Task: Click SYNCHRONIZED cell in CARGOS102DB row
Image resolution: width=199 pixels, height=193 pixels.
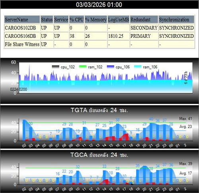Action: (176, 28)
